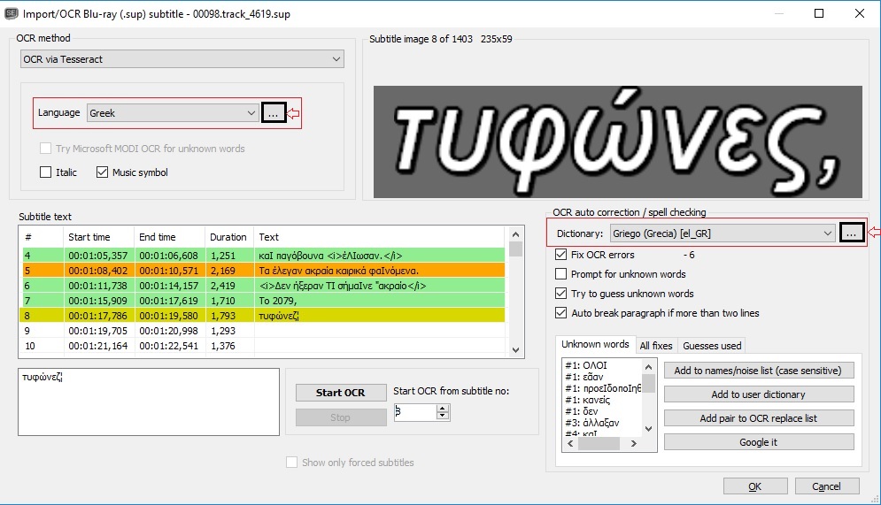Click the # column header

coord(41,237)
